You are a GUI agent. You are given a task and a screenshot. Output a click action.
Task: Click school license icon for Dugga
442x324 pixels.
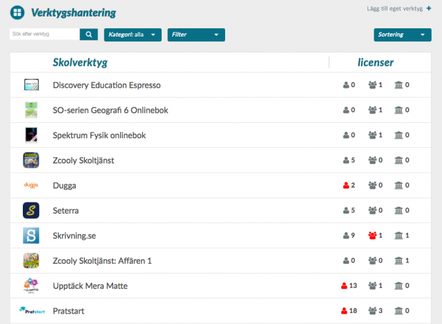pos(398,185)
